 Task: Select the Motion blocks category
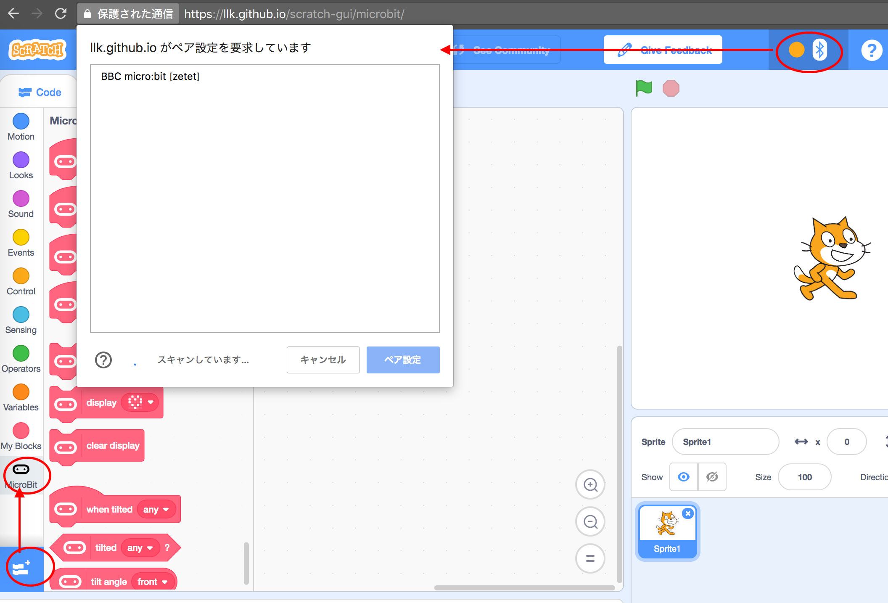[21, 126]
